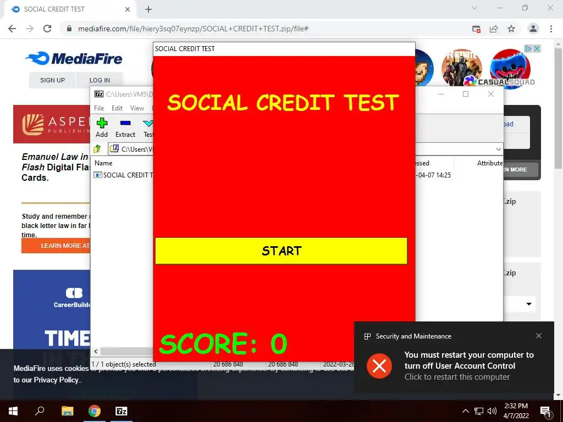
Task: Click the Aspen Publishing ad banner
Action: [x=52, y=124]
